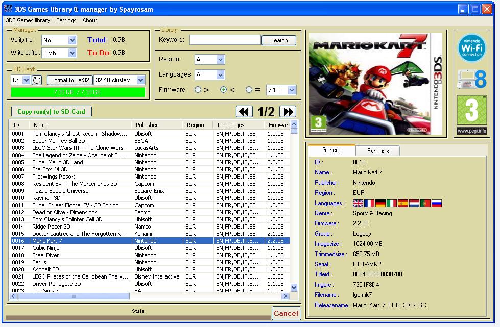Open the Verify file dropdown

72,40
